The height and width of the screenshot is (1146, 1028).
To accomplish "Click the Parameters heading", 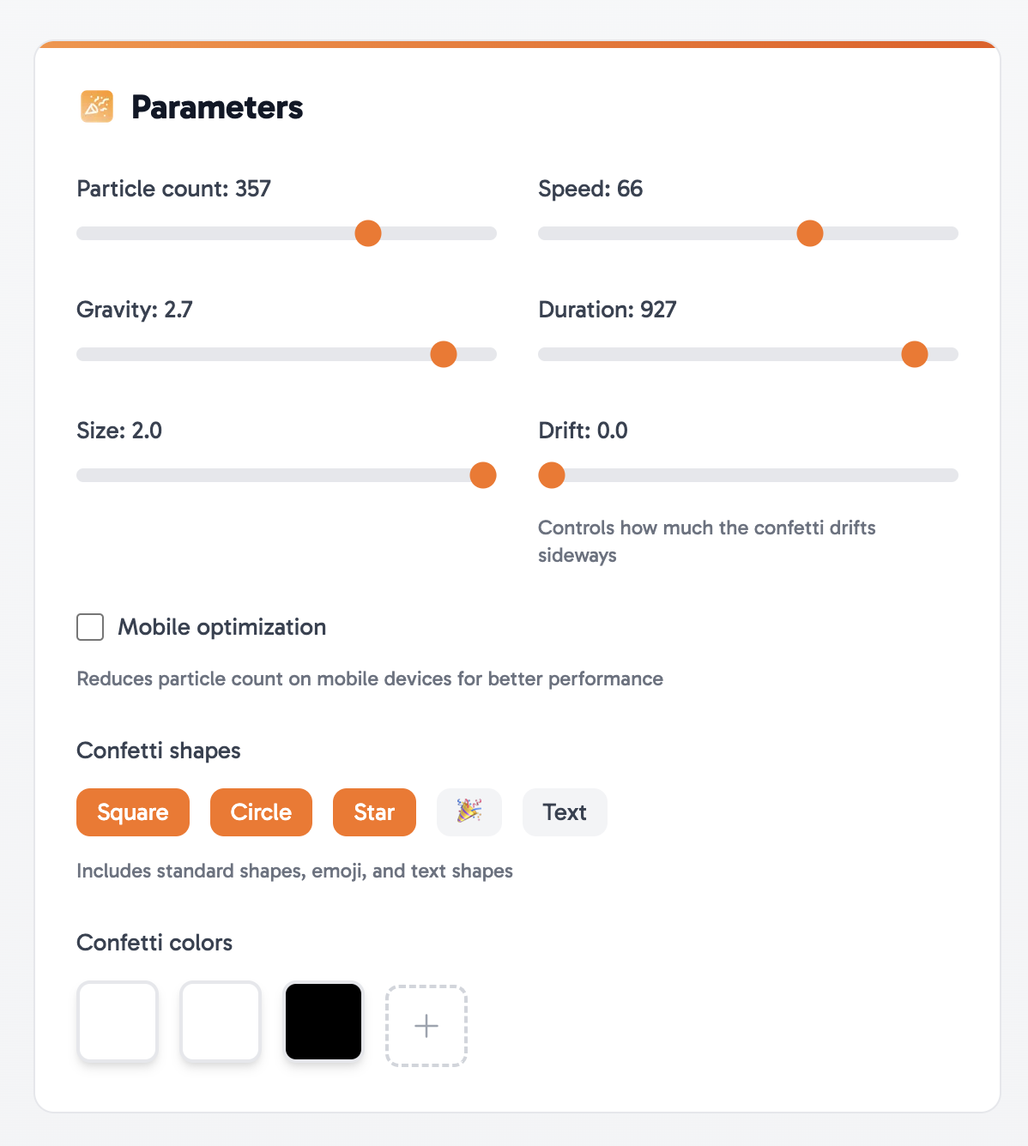I will click(x=217, y=107).
